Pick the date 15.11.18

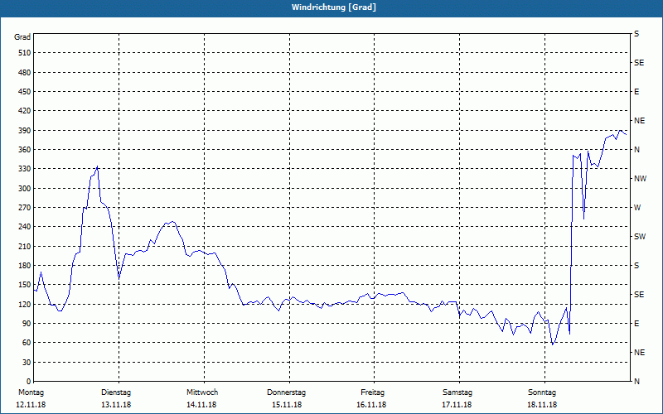click(287, 405)
